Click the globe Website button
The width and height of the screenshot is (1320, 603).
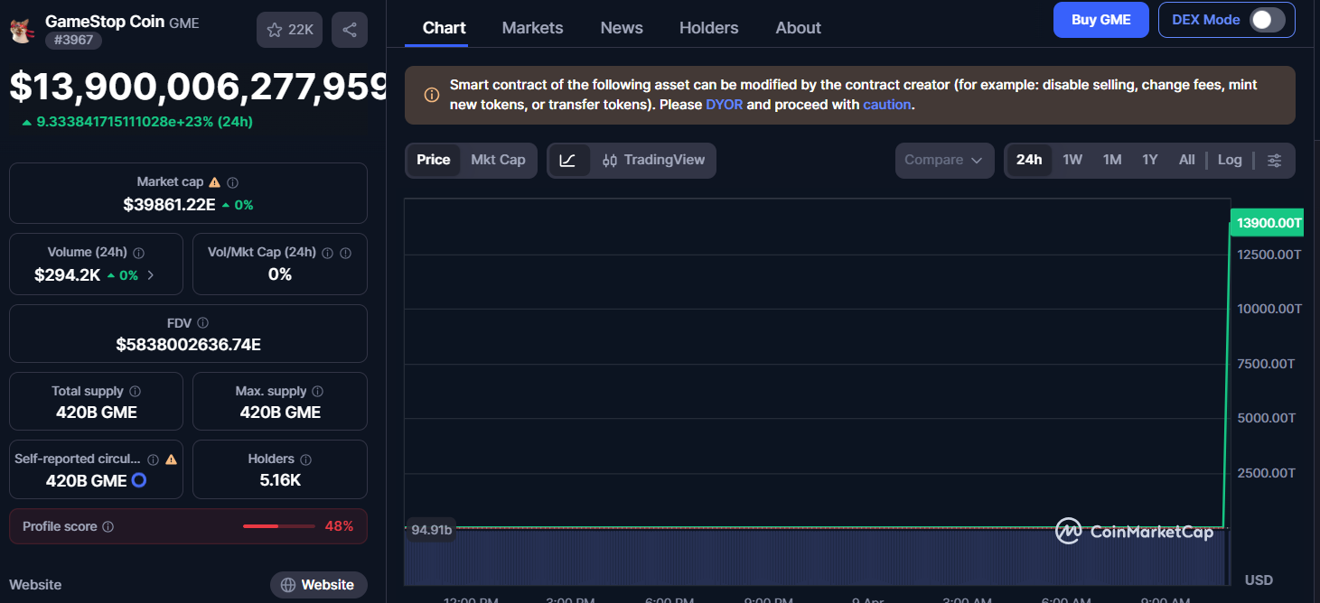[318, 585]
